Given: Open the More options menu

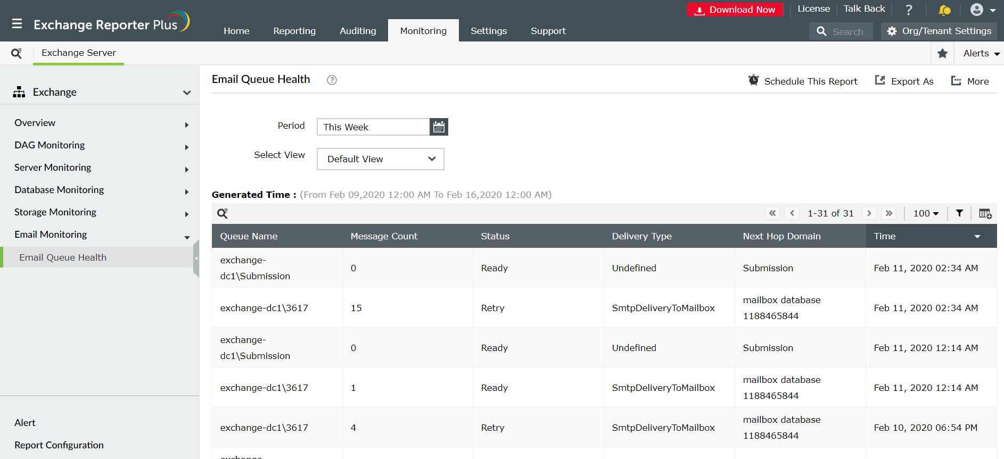Looking at the screenshot, I should pyautogui.click(x=970, y=81).
